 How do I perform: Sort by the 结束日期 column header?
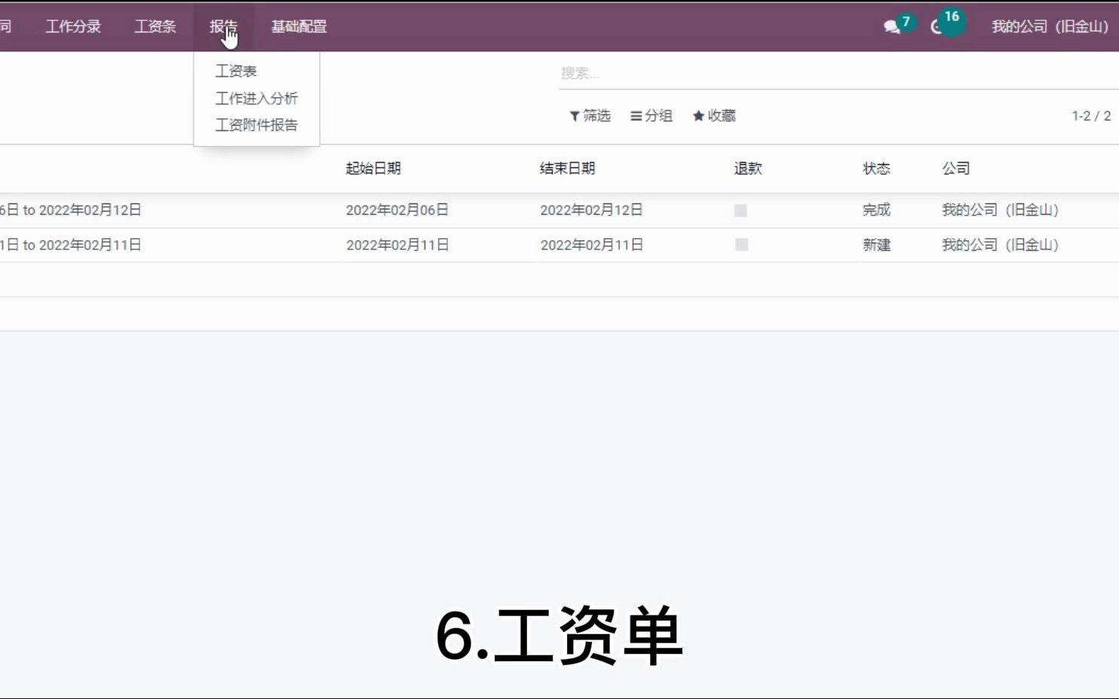568,168
